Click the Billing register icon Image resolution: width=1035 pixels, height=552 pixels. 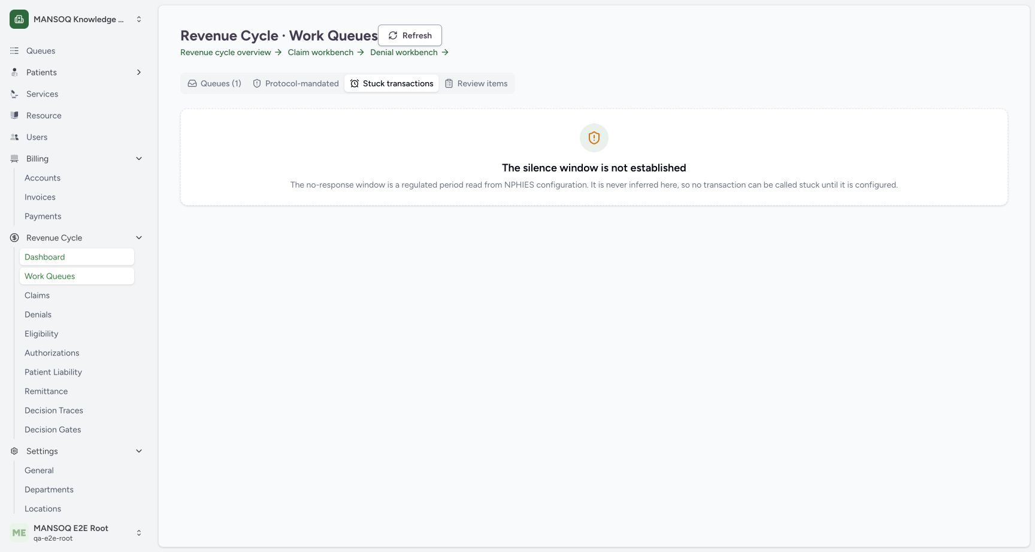(14, 159)
